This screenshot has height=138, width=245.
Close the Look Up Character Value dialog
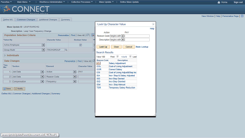153,24
